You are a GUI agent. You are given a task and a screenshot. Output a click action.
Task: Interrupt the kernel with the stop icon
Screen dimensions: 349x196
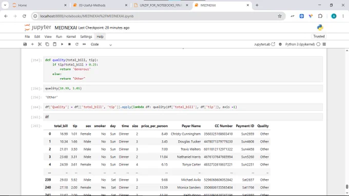point(69,44)
